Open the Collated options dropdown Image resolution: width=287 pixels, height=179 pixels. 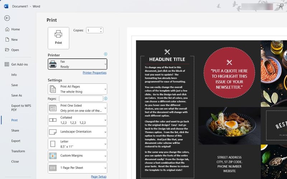coord(77,120)
